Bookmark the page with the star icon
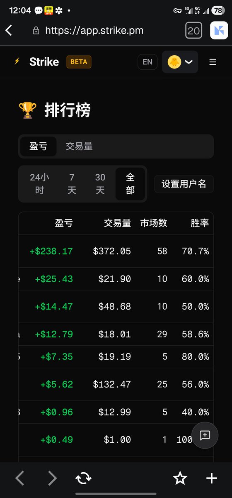Viewport: 232px width, 498px height. pyautogui.click(x=180, y=478)
